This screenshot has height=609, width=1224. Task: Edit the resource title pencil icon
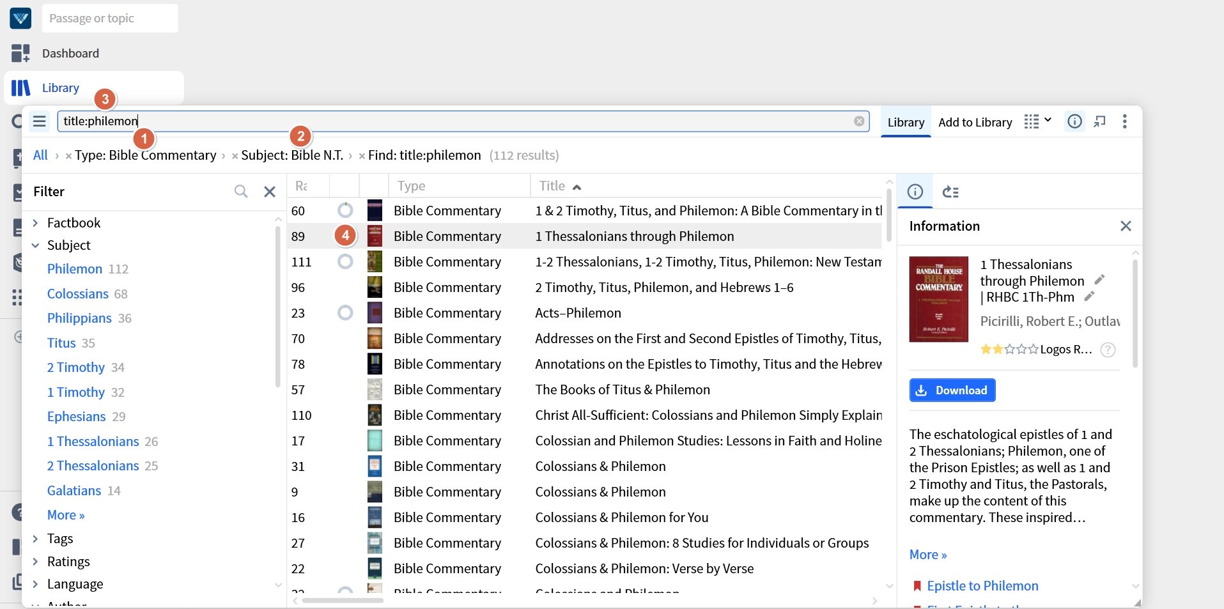click(1099, 280)
